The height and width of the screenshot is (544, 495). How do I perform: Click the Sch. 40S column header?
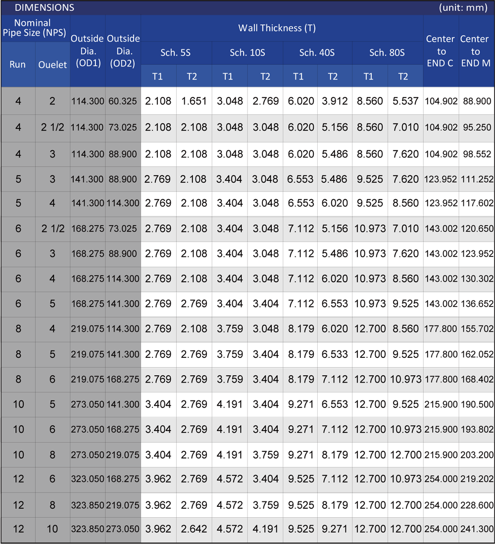pyautogui.click(x=317, y=52)
